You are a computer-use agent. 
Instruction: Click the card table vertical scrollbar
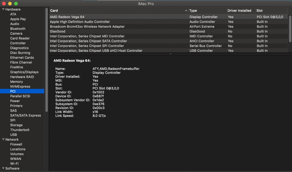coord(290,29)
